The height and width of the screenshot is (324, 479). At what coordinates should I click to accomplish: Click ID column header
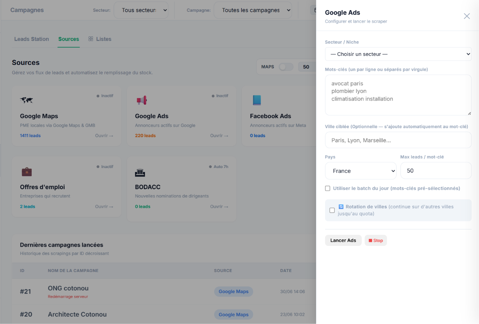(22, 270)
